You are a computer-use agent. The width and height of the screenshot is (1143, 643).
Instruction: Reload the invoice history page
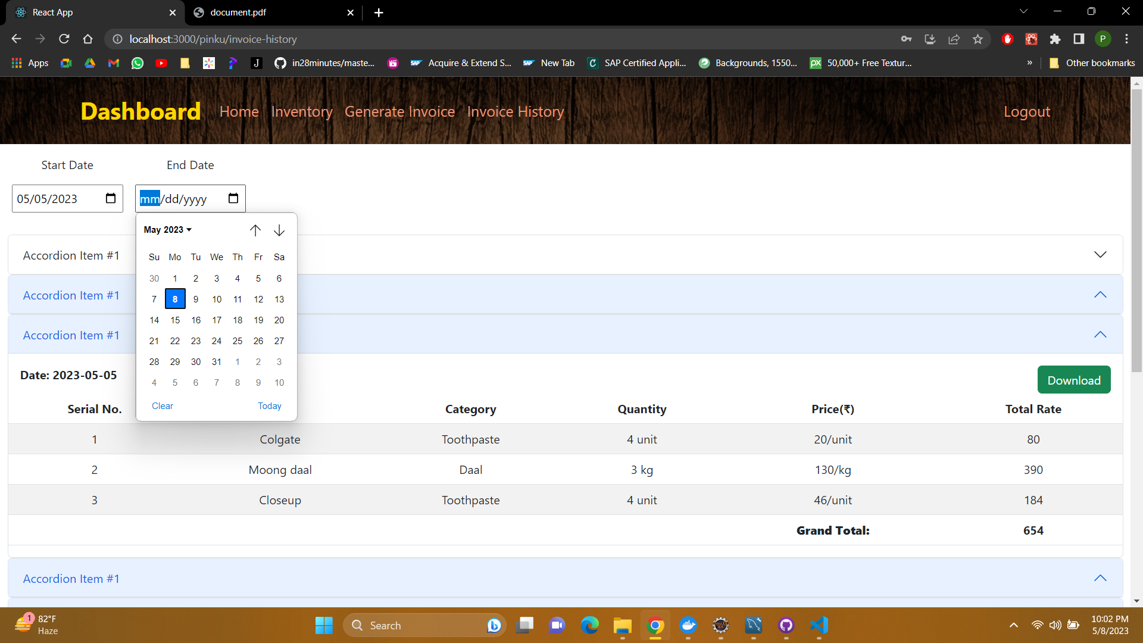(64, 39)
